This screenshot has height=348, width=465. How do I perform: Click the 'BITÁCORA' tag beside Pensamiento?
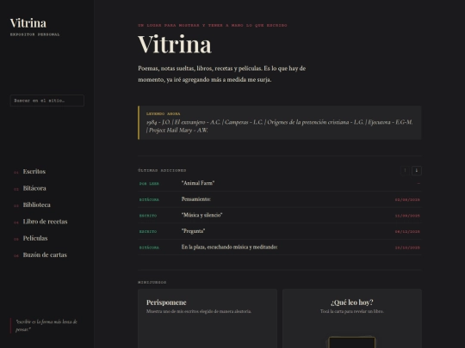(x=149, y=199)
